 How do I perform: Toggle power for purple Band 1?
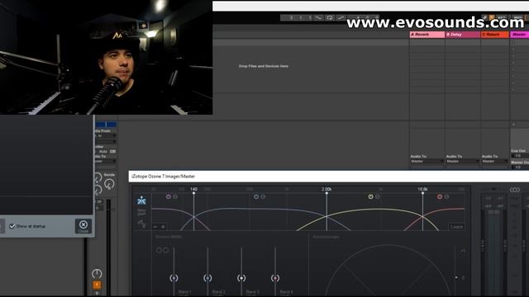[169, 196]
